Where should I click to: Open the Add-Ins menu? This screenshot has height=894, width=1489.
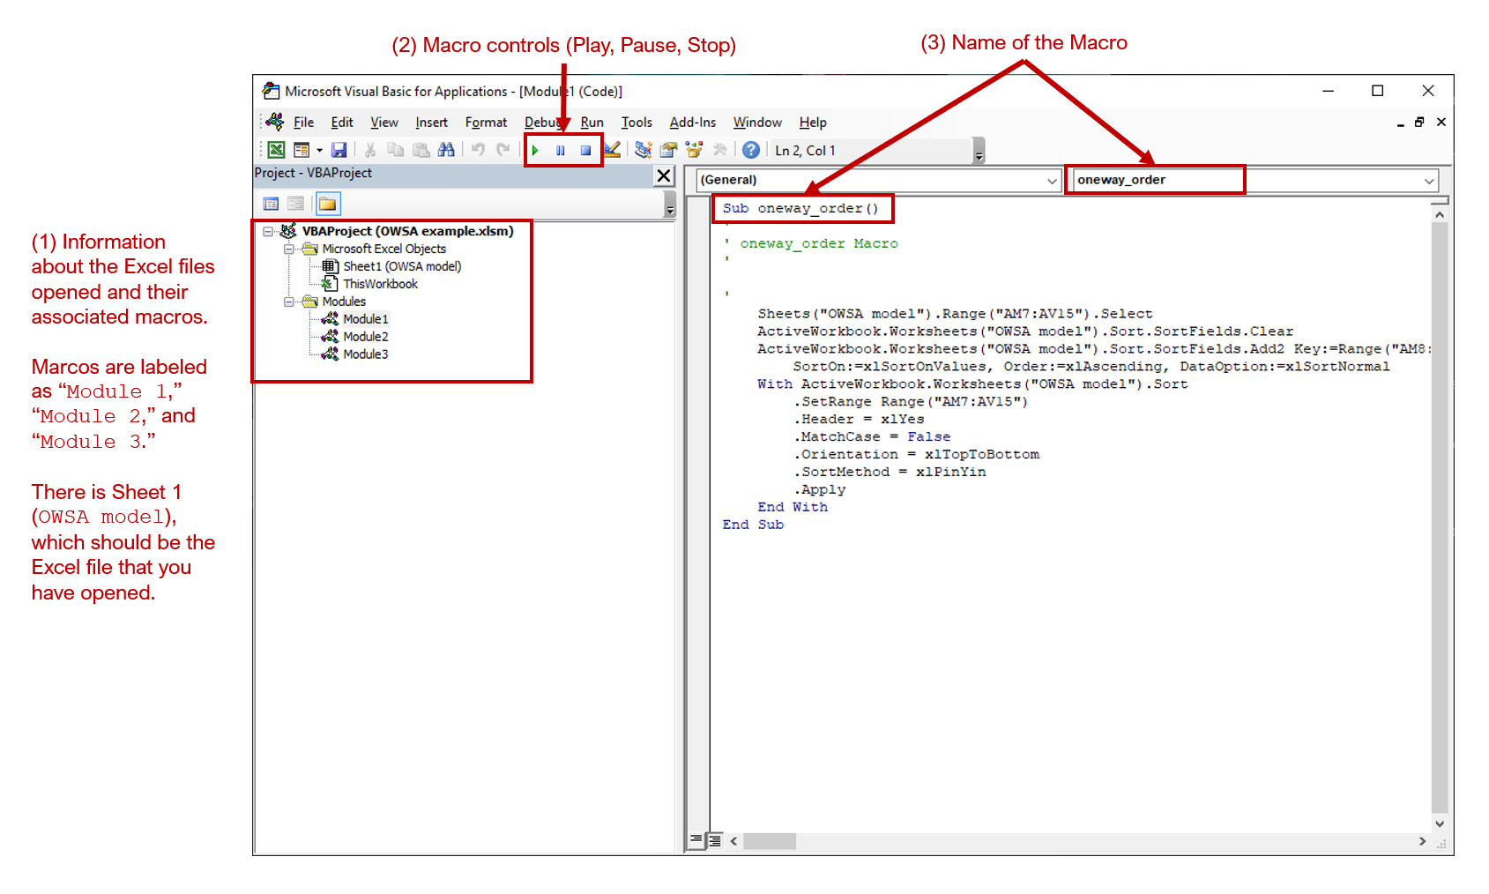[x=692, y=123]
